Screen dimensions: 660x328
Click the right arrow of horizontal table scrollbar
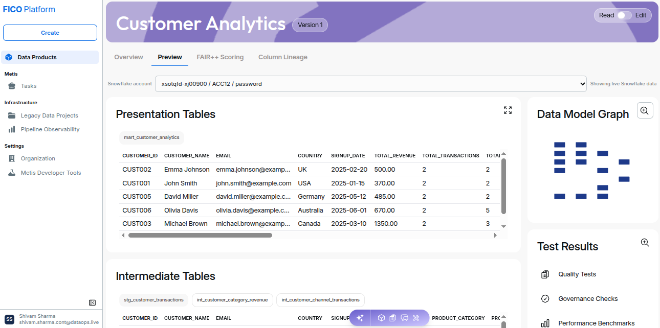(x=495, y=236)
